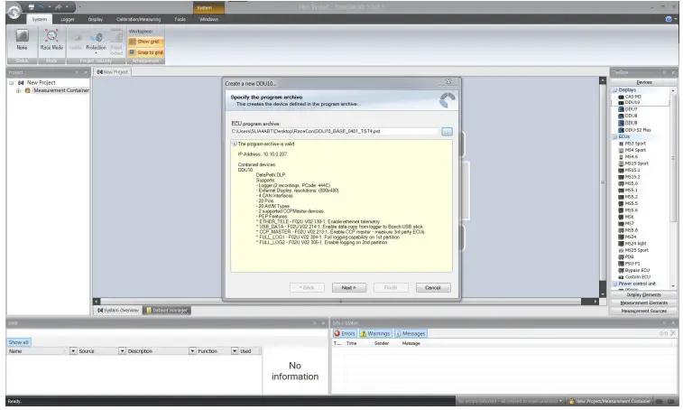Switch to the Display ribbon tab
This screenshot has height=410, width=683.
pyautogui.click(x=96, y=19)
